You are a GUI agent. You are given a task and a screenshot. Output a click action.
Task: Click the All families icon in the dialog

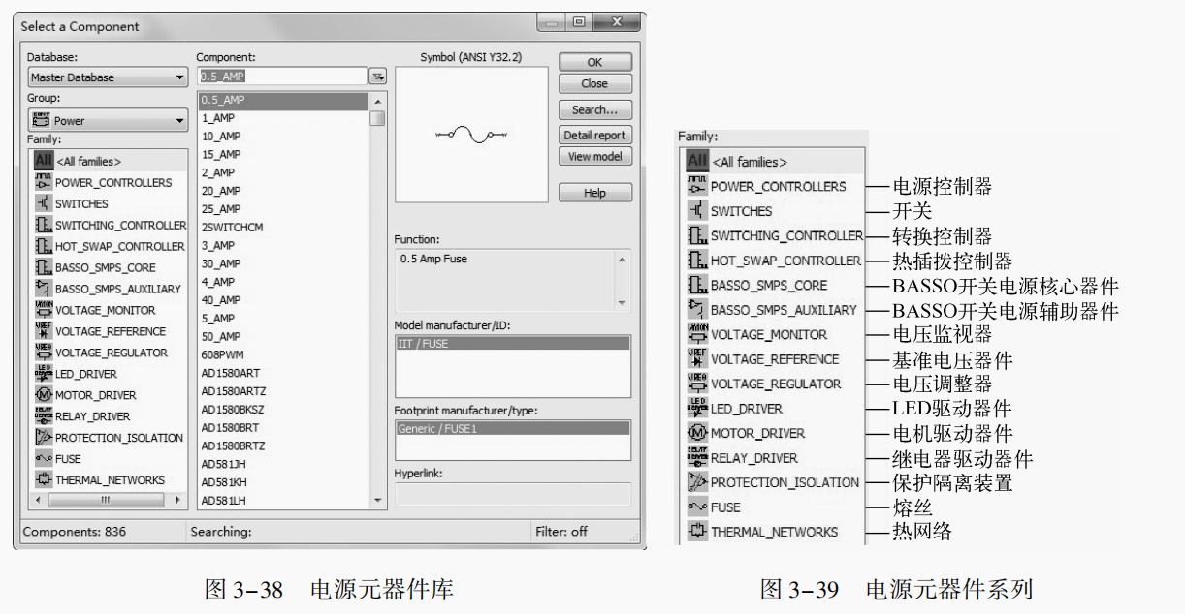(x=44, y=161)
